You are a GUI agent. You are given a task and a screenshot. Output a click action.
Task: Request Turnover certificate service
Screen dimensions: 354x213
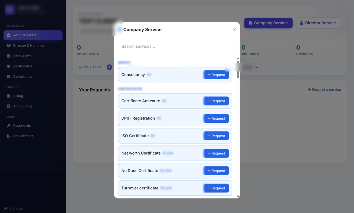[216, 188]
